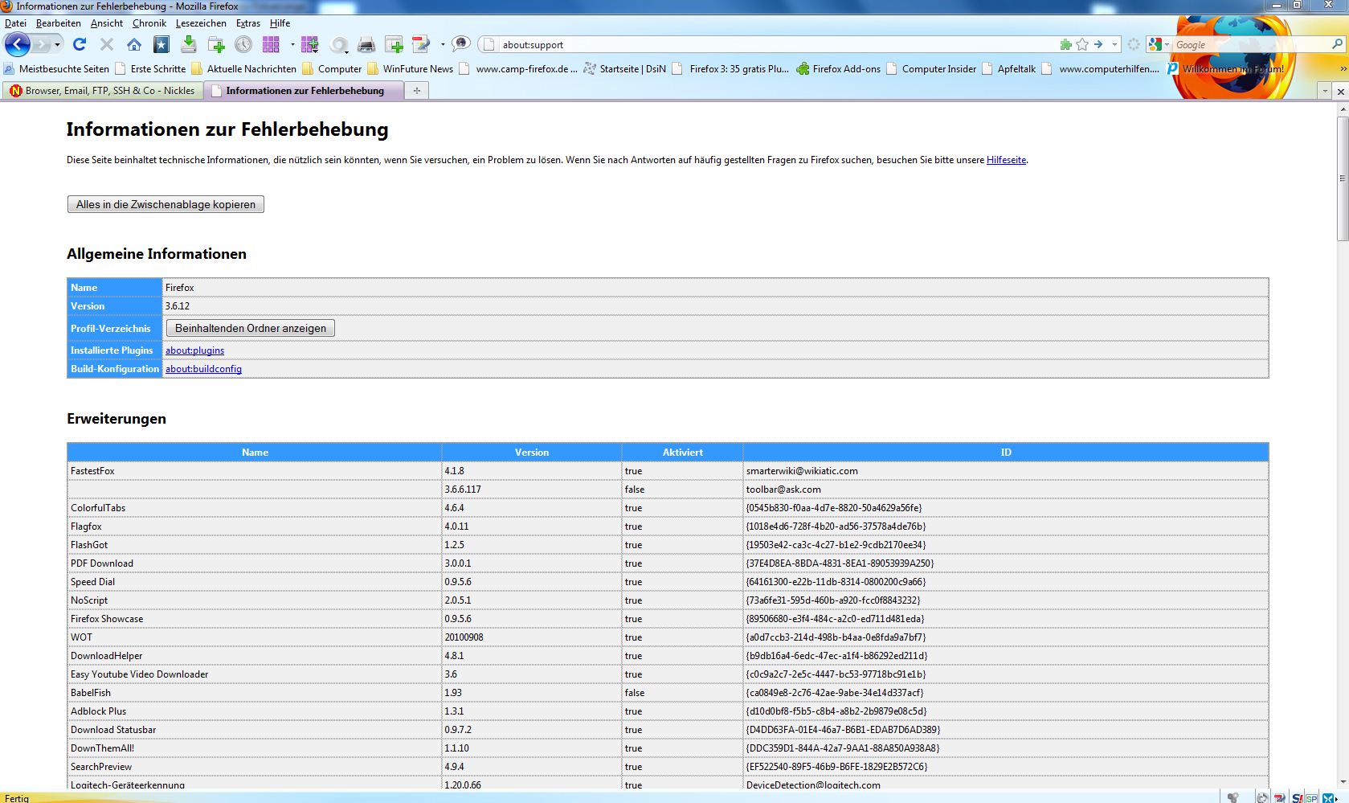Bookmark this page with the star icon

1082,45
